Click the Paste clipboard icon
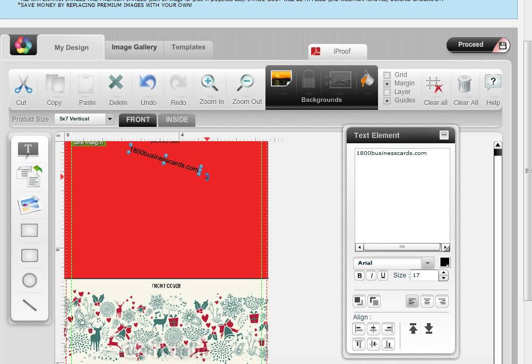532x364 pixels. tap(86, 84)
